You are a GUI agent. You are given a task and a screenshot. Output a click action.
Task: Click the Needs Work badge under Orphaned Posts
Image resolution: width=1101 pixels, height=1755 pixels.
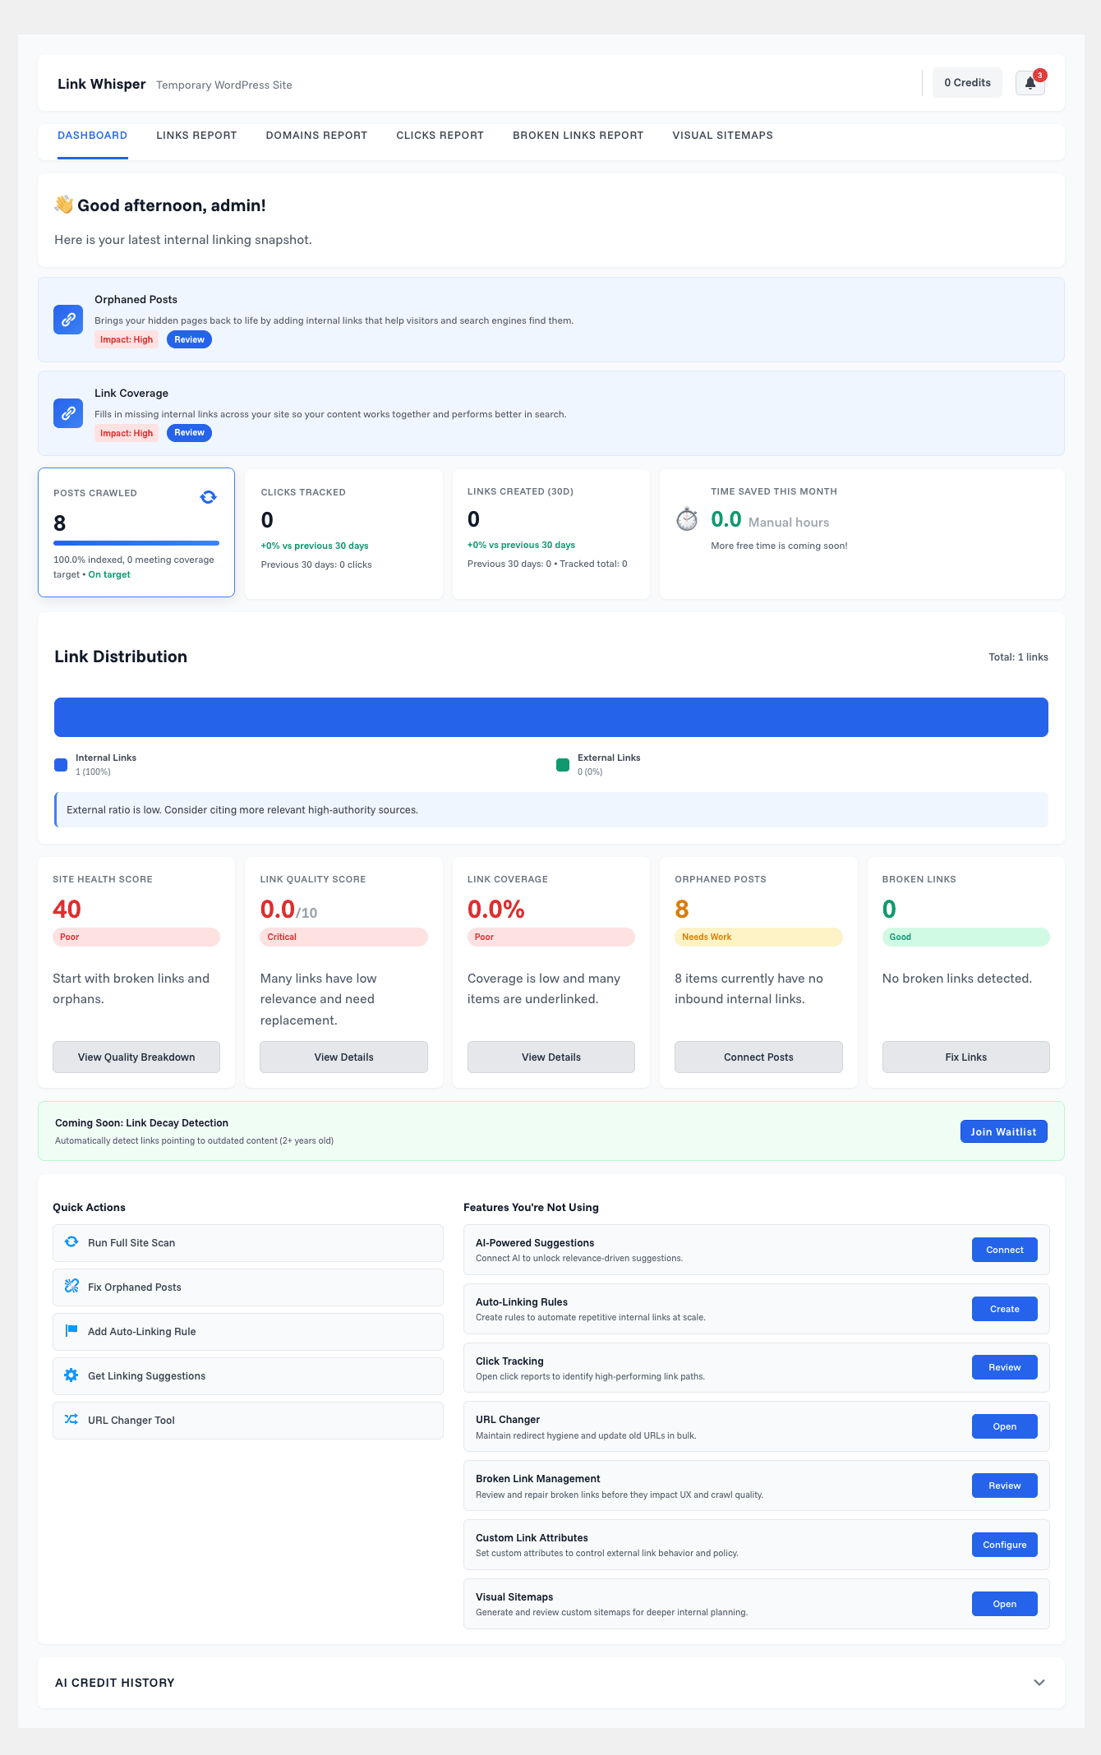coord(758,937)
